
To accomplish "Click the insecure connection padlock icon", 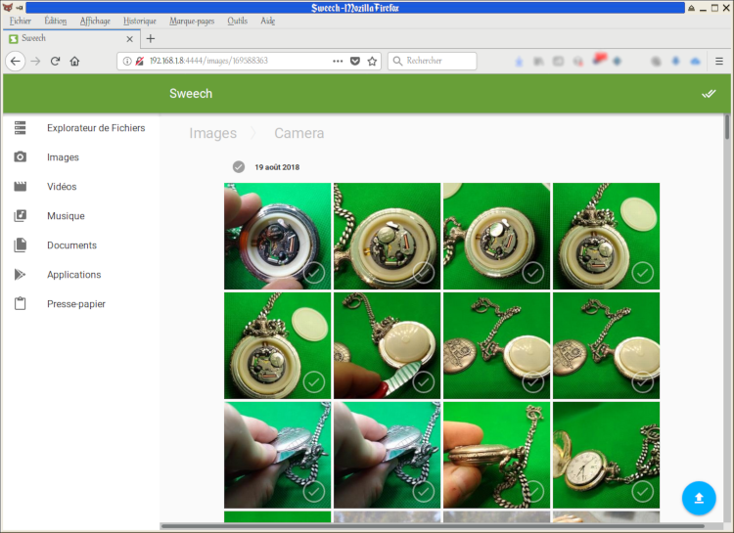I will click(140, 61).
